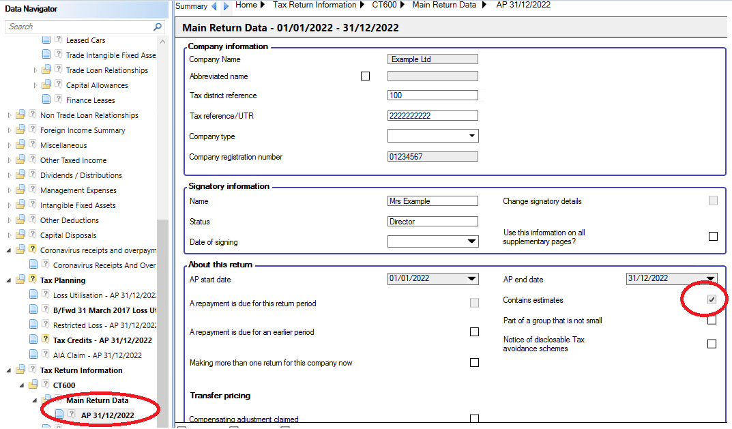Click the page icon of Loss Utilisation row

[33, 295]
